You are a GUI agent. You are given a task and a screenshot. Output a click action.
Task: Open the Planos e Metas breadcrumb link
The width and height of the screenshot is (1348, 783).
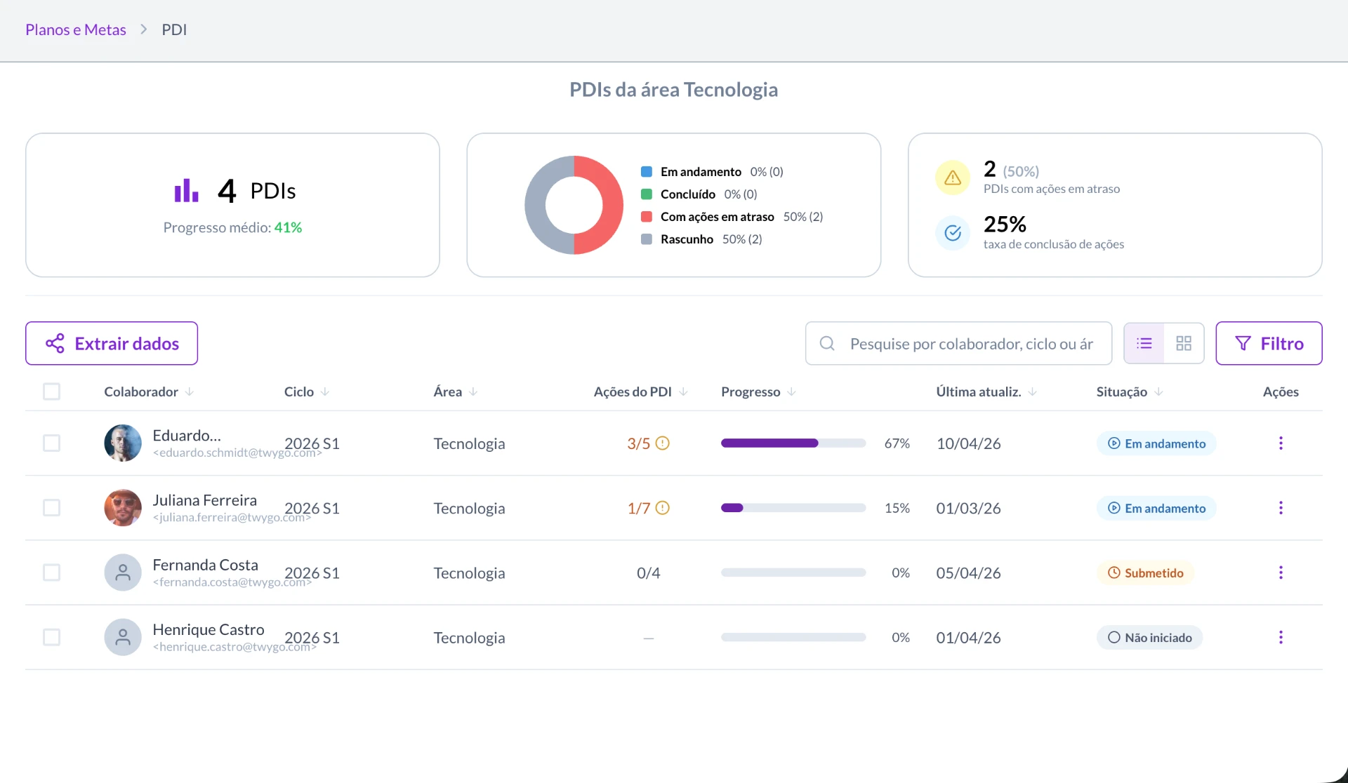coord(76,29)
